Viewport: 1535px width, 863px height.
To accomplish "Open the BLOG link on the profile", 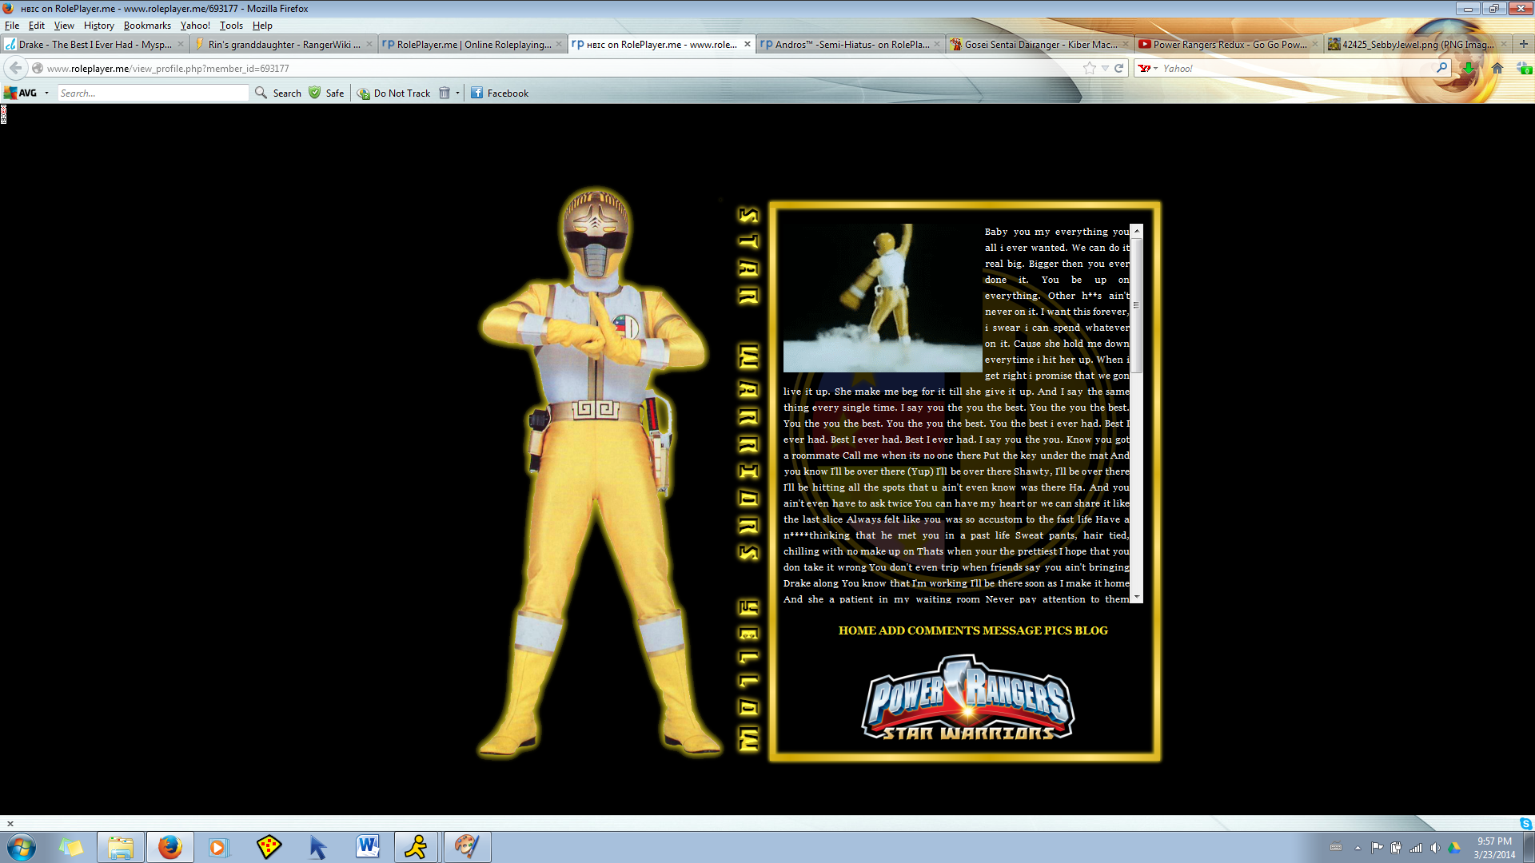I will tap(1091, 630).
